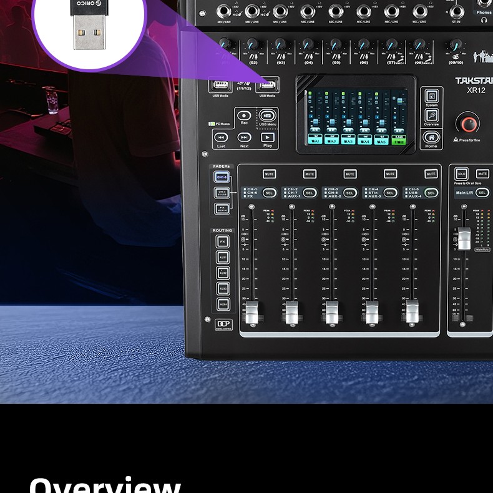Viewport: 493px width, 493px height.
Task: Go back with the Last button
Action: [221, 137]
